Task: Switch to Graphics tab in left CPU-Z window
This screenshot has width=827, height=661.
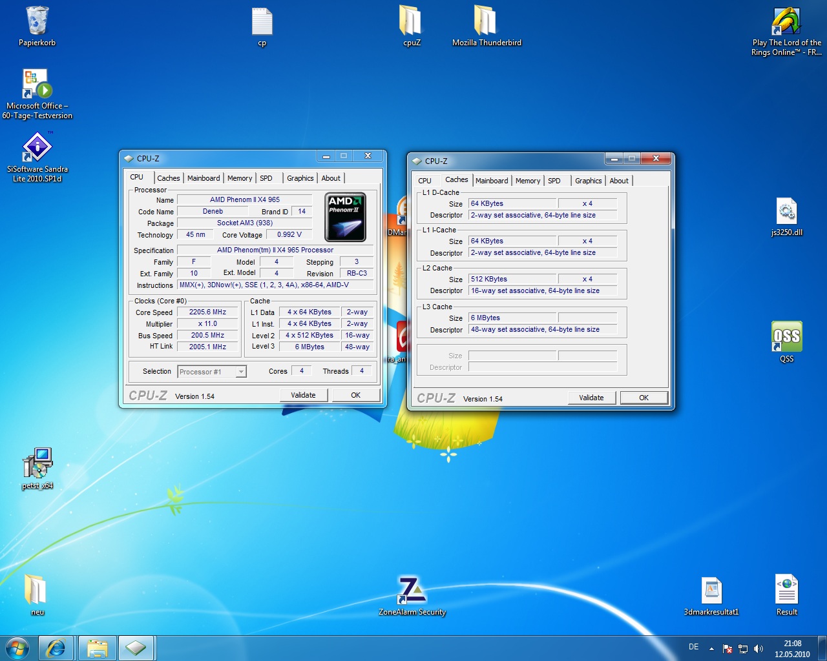Action: coord(300,178)
